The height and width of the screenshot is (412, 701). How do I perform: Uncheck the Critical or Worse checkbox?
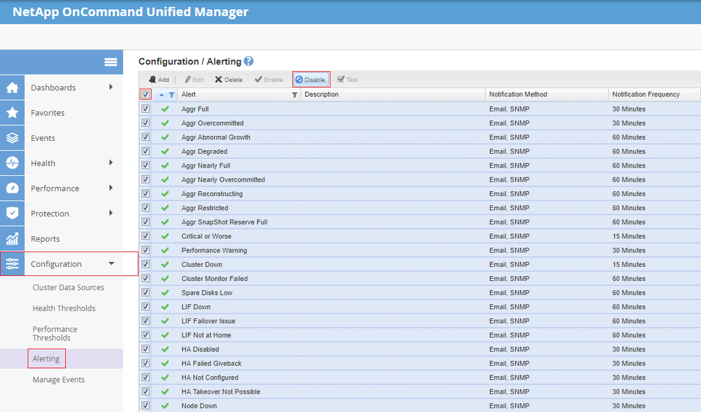coord(145,235)
